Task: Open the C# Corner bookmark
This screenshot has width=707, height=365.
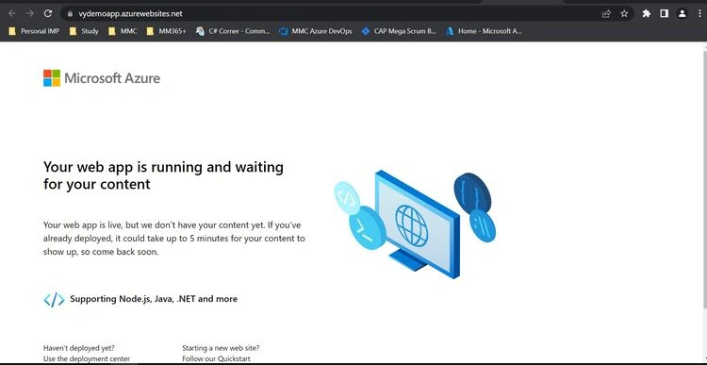Action: tap(233, 31)
